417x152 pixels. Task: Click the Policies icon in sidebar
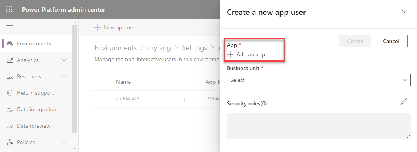click(x=10, y=143)
